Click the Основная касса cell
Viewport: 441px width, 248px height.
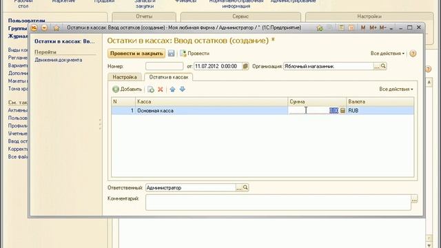pos(212,110)
